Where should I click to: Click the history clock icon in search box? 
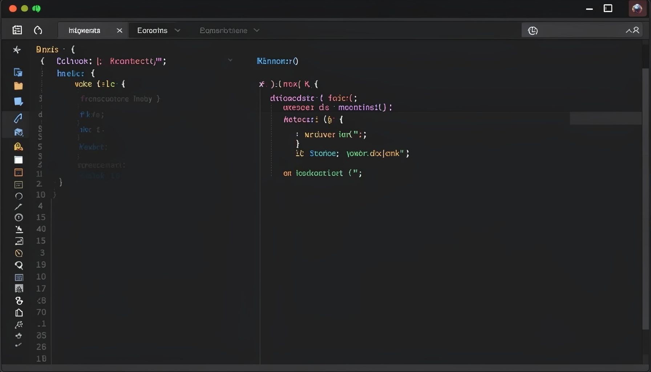[533, 31]
